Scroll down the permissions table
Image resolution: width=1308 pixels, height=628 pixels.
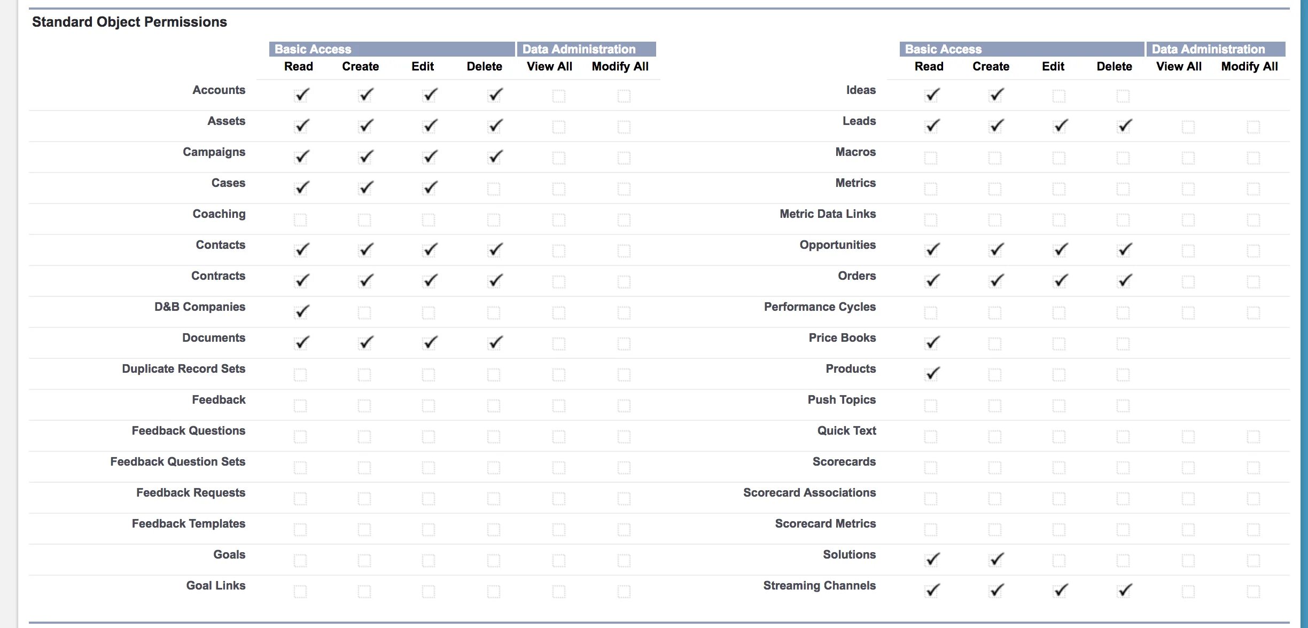(1302, 617)
